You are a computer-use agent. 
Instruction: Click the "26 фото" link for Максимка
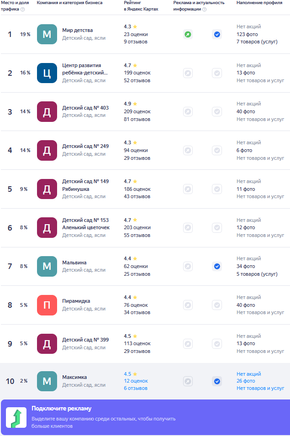click(246, 381)
